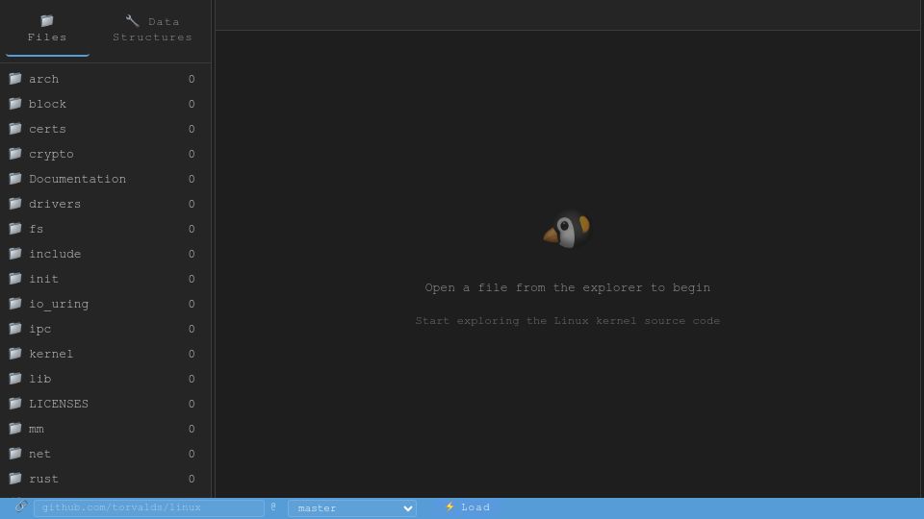Click the count 0 beside arch
Screen dimensions: 924x519
[192, 79]
